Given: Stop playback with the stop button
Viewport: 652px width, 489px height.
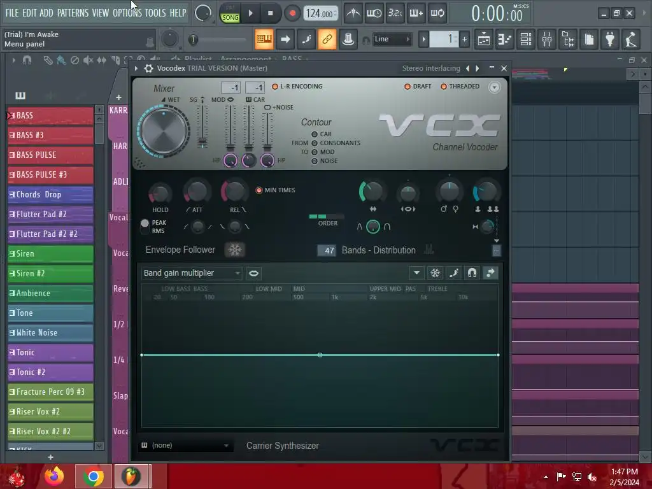Looking at the screenshot, I should pyautogui.click(x=270, y=13).
